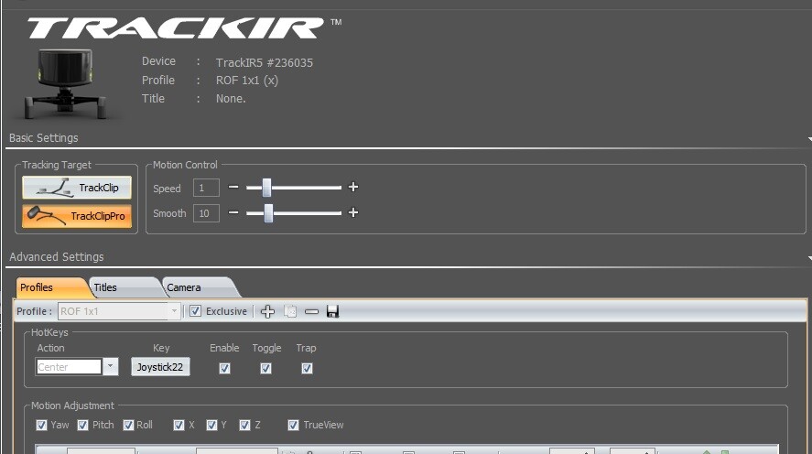Delete profile using the minus icon
Screen dimensions: 812x454
[x=311, y=311]
